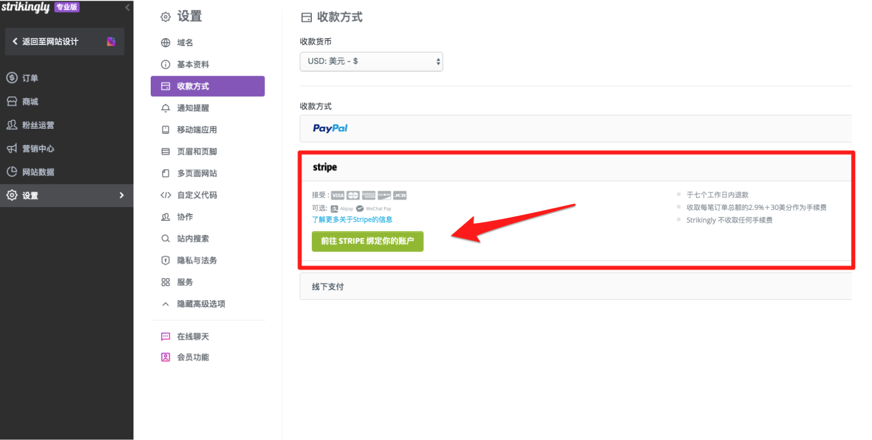Collapse the dark sidebar using the top chevron
Viewport: 872px width, 440px height.
point(126,7)
